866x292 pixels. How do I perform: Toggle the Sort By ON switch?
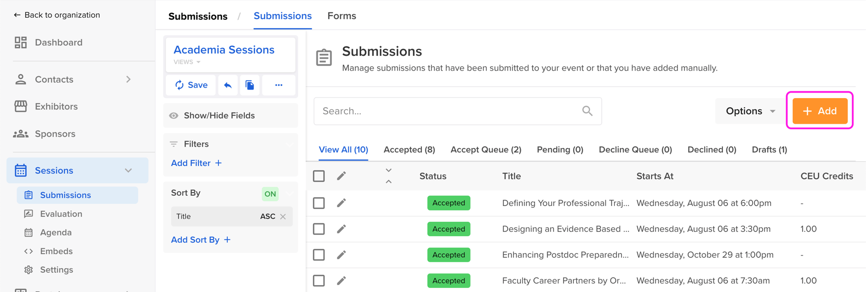pos(270,194)
